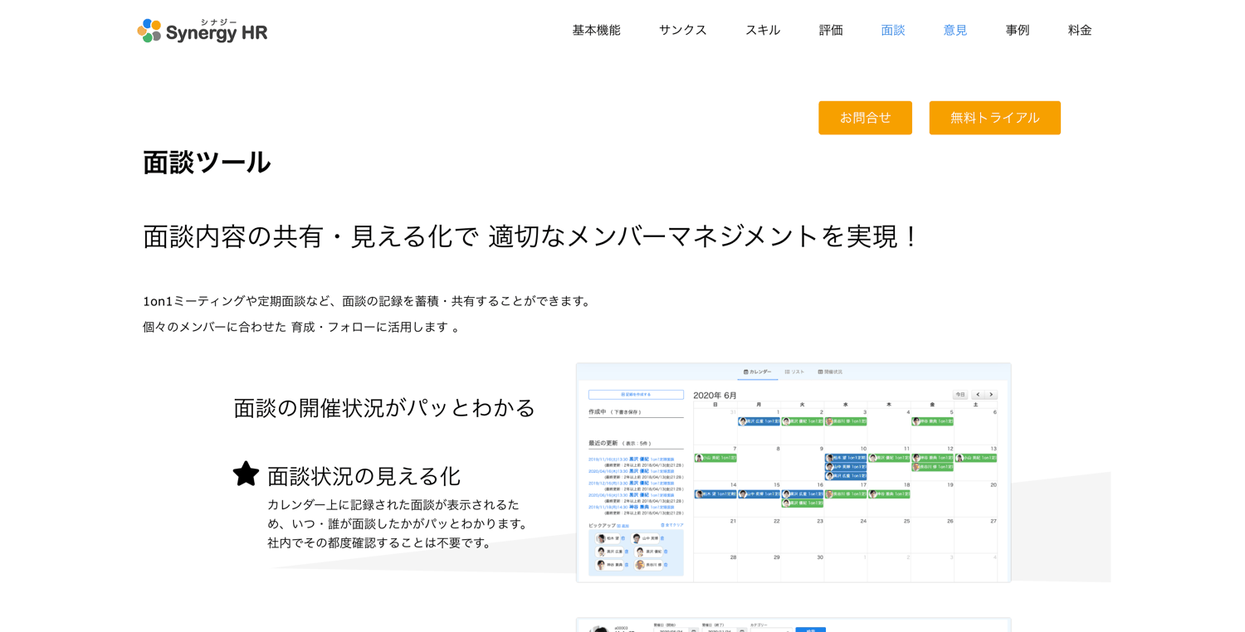Click the 面談の開催状況がパッとわかる heading
1245x632 pixels.
point(384,407)
